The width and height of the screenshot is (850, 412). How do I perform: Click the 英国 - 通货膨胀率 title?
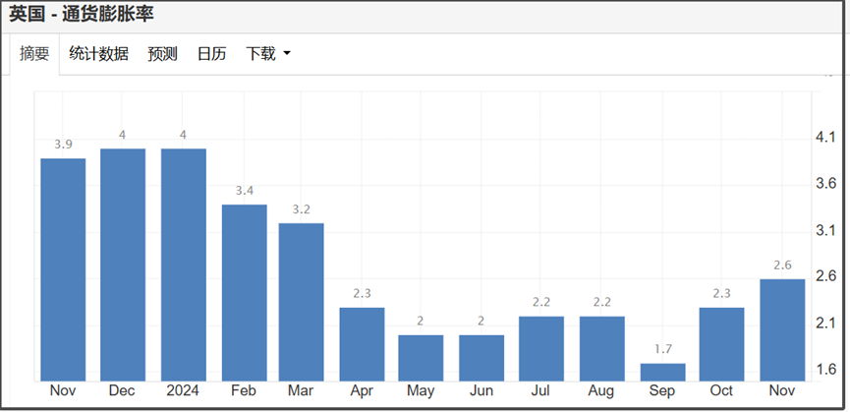click(x=82, y=15)
